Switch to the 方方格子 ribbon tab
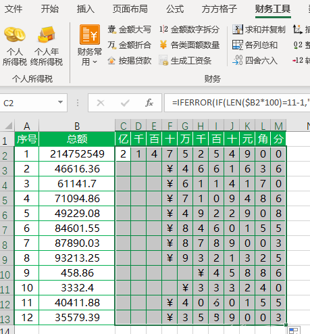This screenshot has width=310, height=334. [219, 9]
